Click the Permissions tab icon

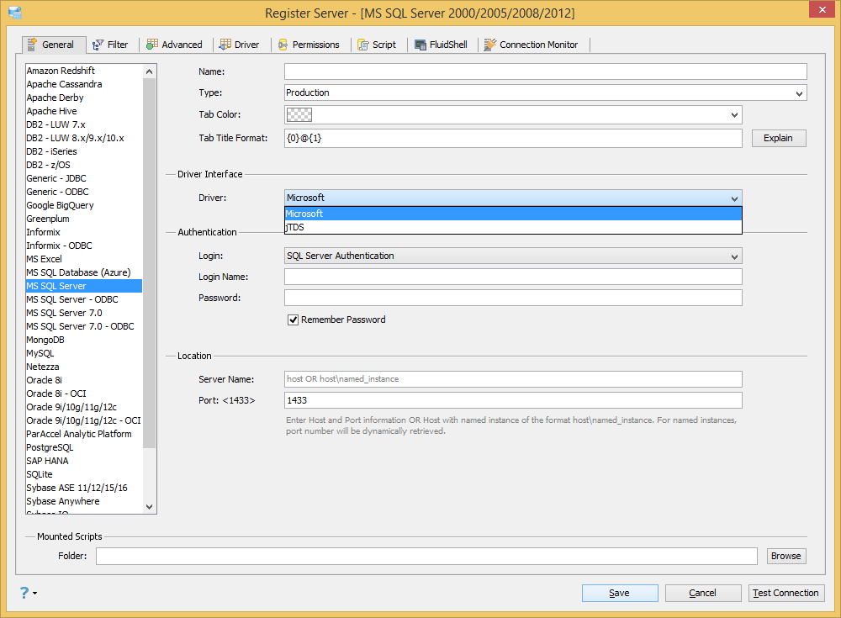tap(283, 45)
